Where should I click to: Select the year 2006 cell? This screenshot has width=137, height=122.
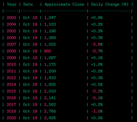11,38
